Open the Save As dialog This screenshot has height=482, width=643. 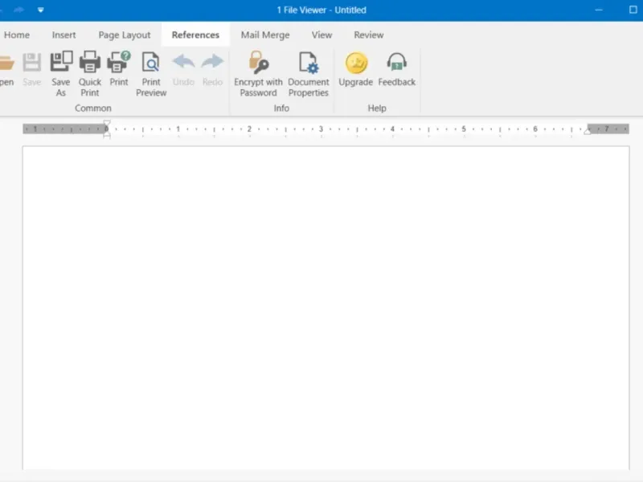pyautogui.click(x=61, y=74)
